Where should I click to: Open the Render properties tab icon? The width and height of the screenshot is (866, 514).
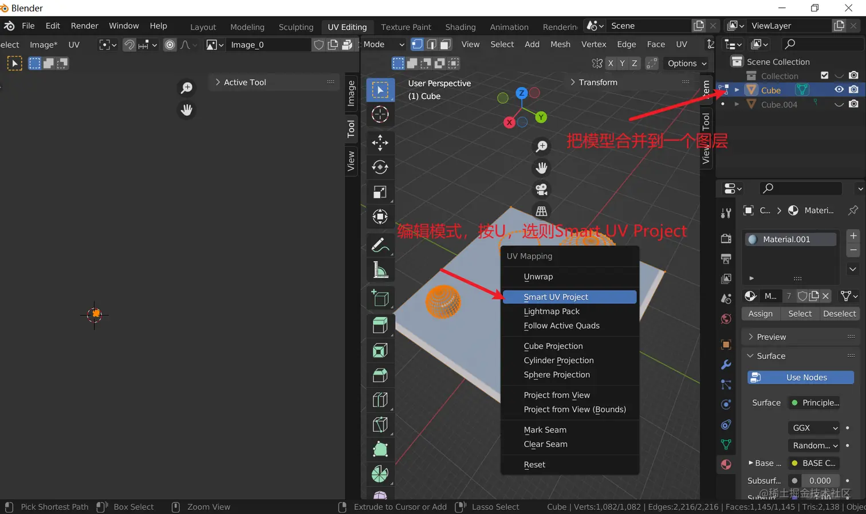[x=726, y=238]
